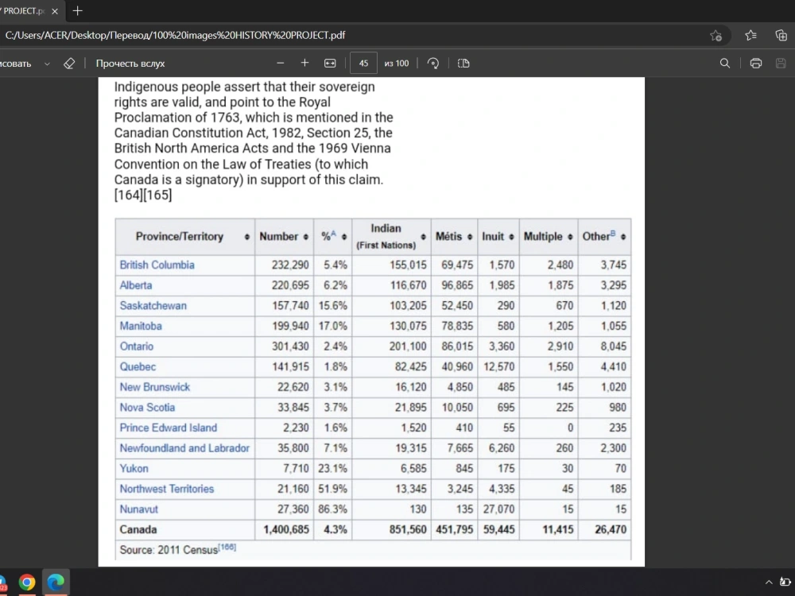Screen dimensions: 795x596
Task: Open the collections icon
Action: pos(781,35)
